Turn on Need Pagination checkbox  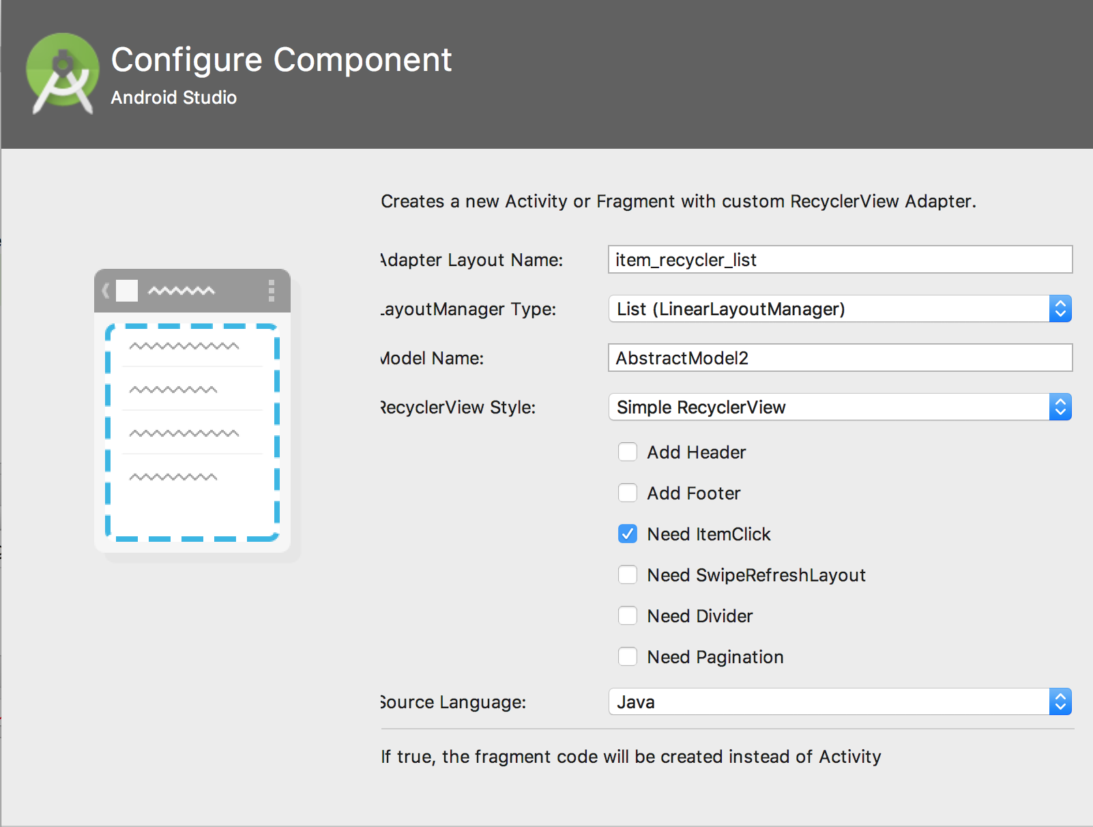[628, 657]
